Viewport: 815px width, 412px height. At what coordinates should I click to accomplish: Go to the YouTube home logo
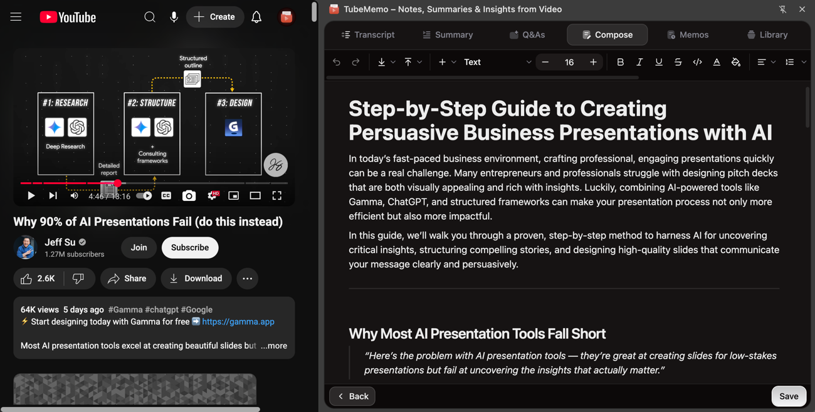(x=68, y=17)
